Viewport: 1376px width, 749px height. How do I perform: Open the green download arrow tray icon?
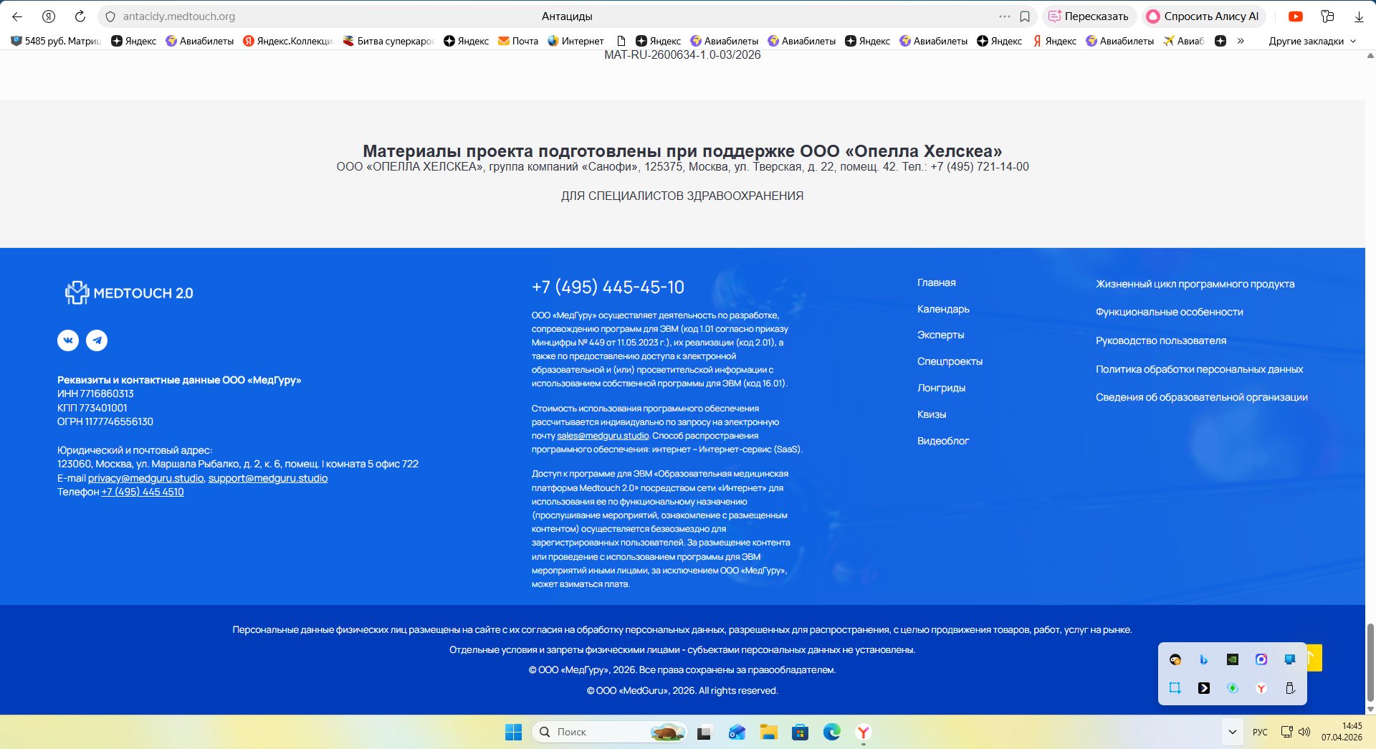click(1233, 688)
